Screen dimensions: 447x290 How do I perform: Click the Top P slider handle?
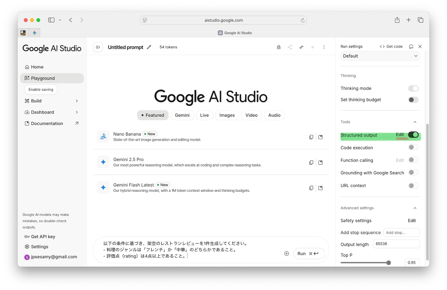click(389, 263)
